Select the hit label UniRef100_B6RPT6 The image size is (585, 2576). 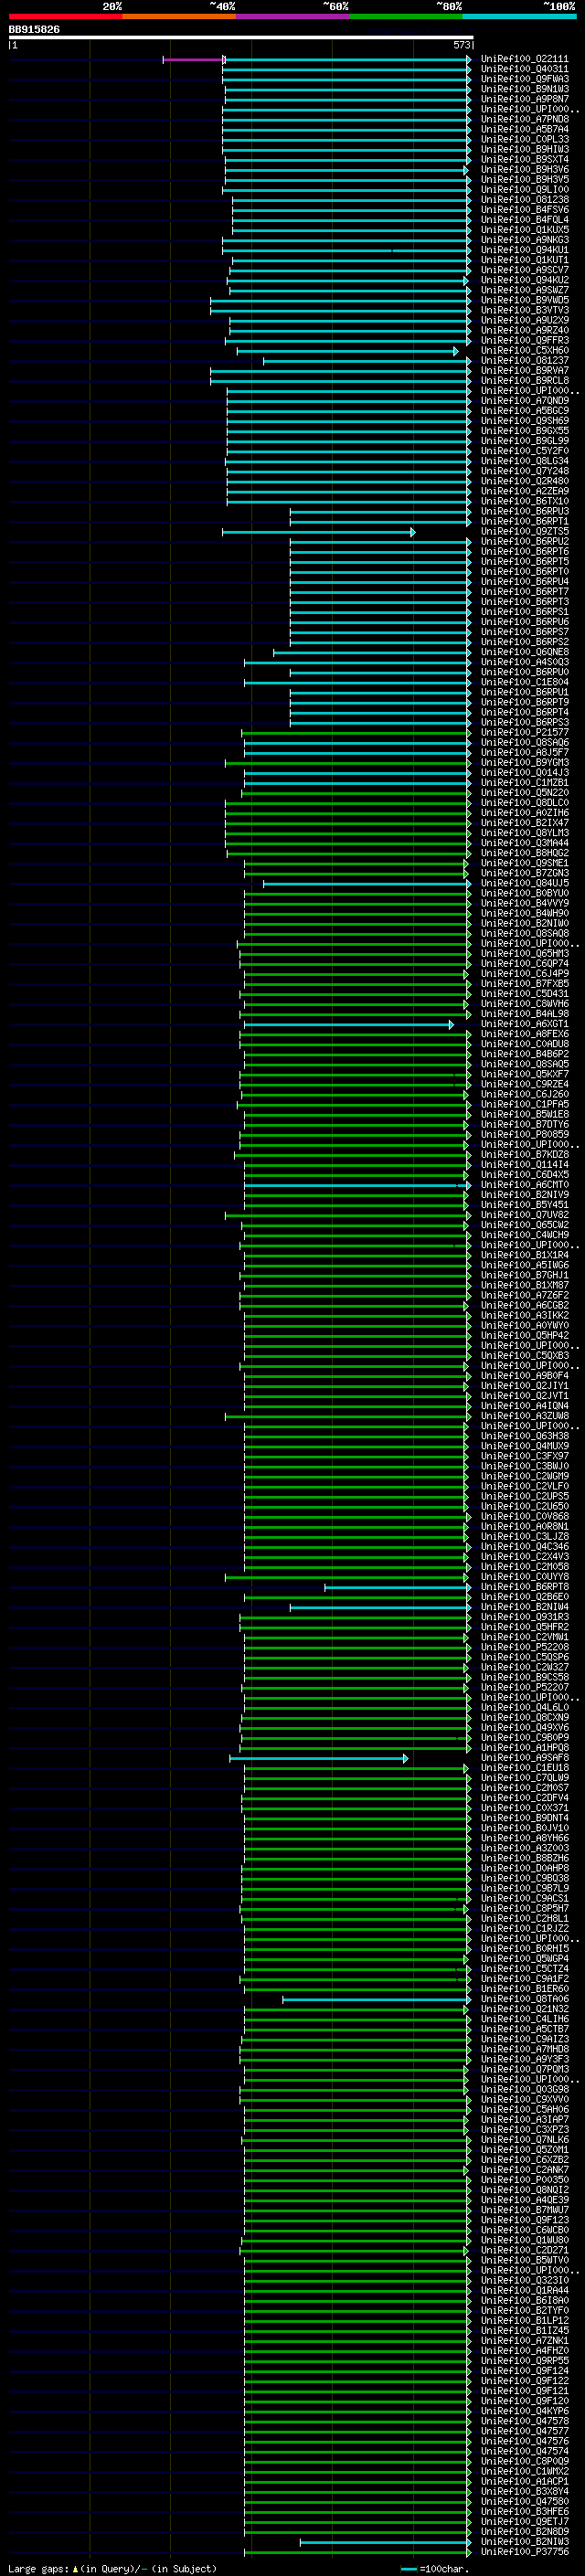[x=525, y=552]
